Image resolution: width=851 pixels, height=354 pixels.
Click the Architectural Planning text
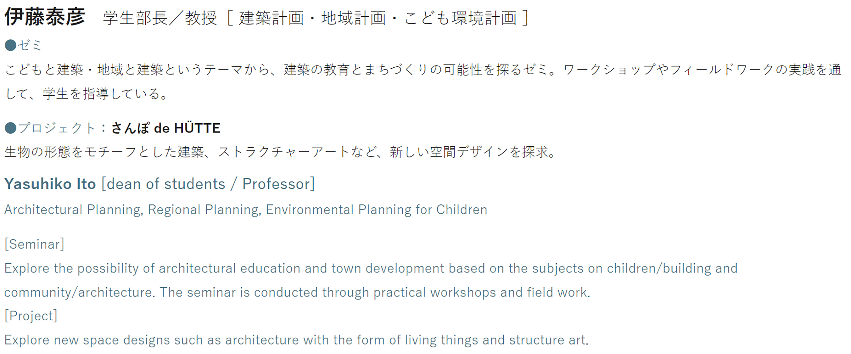click(73, 210)
